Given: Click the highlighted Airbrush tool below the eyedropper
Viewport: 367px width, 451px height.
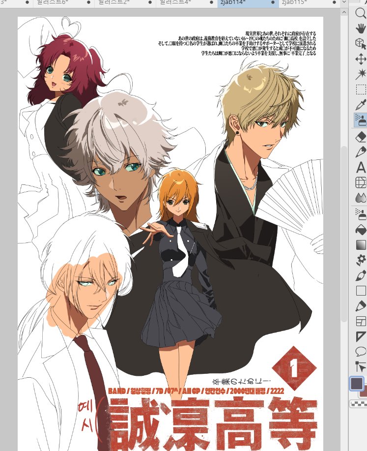Looking at the screenshot, I should tap(361, 120).
